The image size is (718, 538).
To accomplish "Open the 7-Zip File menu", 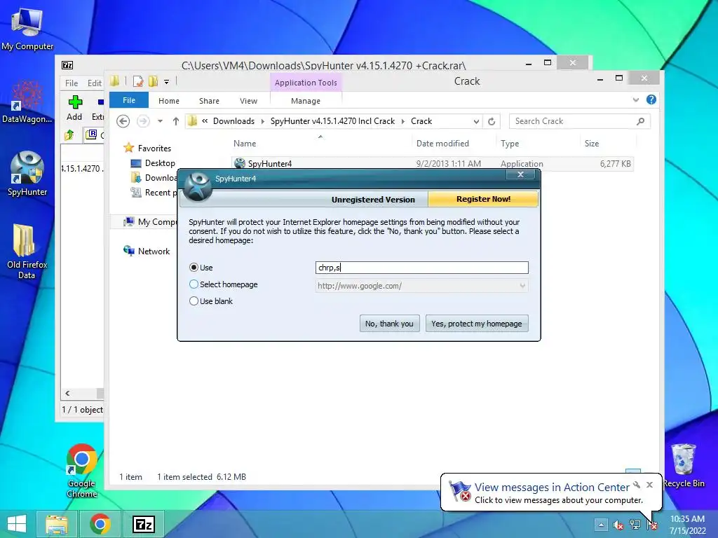I will (72, 83).
